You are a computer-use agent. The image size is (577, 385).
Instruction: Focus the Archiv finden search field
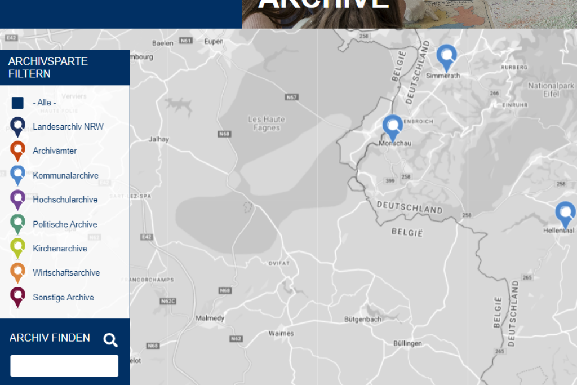pos(64,366)
